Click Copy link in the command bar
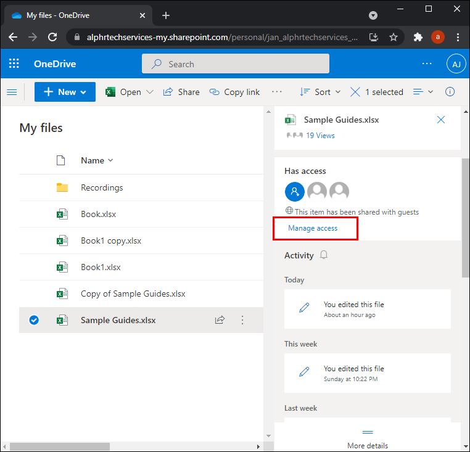Viewport: 470px width, 452px height. pyautogui.click(x=235, y=92)
